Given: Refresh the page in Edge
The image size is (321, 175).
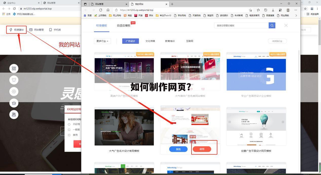Looking at the screenshot, I should tap(101, 10).
